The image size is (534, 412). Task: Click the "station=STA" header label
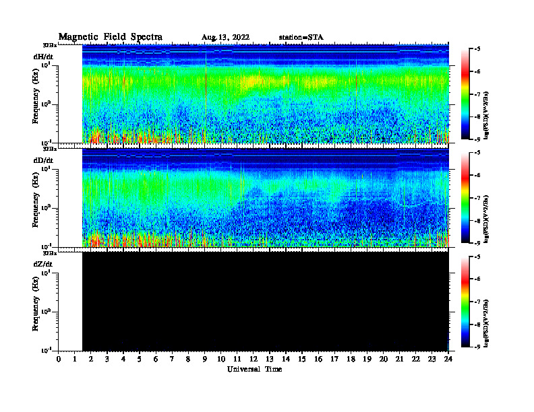[x=301, y=37]
